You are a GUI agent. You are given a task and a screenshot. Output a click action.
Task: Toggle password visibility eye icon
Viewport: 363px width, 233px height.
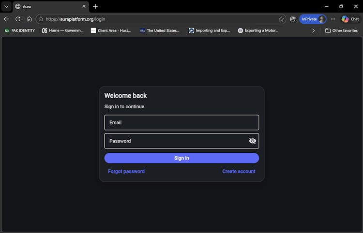click(x=252, y=141)
